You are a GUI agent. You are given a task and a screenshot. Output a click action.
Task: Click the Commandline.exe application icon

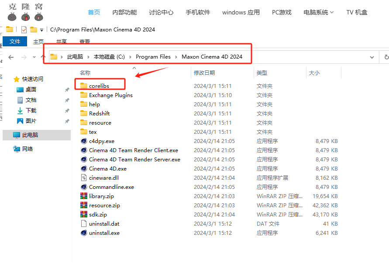84,187
